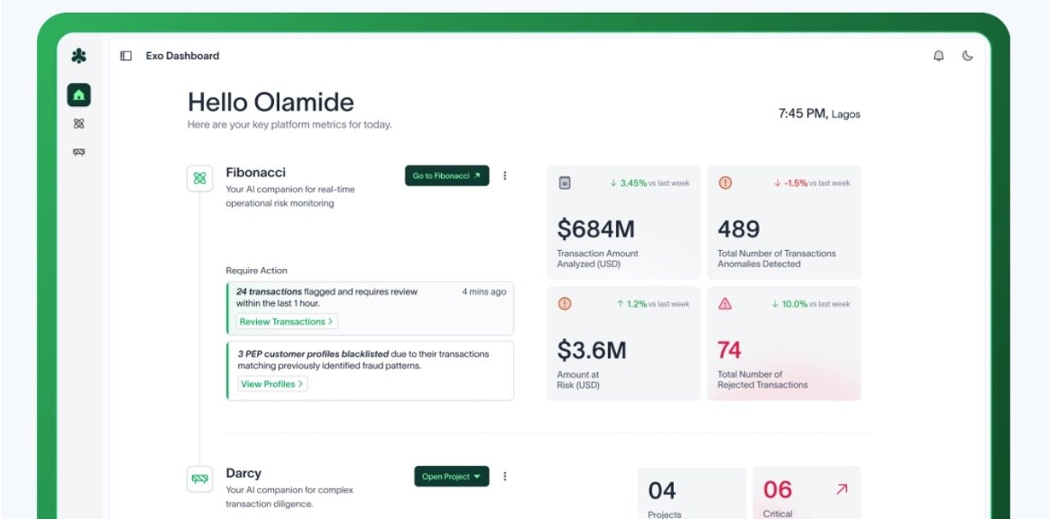Open the Critical card arrow icon
Image resolution: width=1050 pixels, height=519 pixels.
[x=841, y=489]
